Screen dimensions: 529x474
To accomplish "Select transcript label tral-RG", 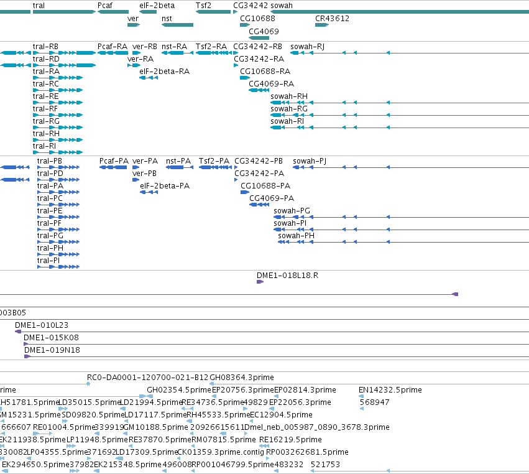I will [x=46, y=121].
